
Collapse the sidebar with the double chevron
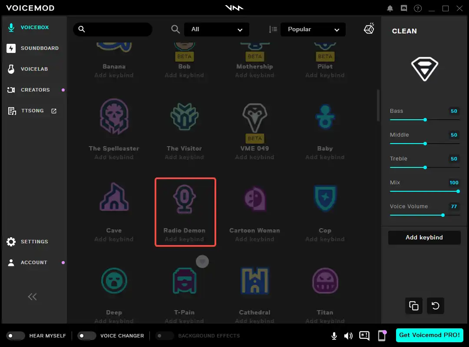point(32,297)
